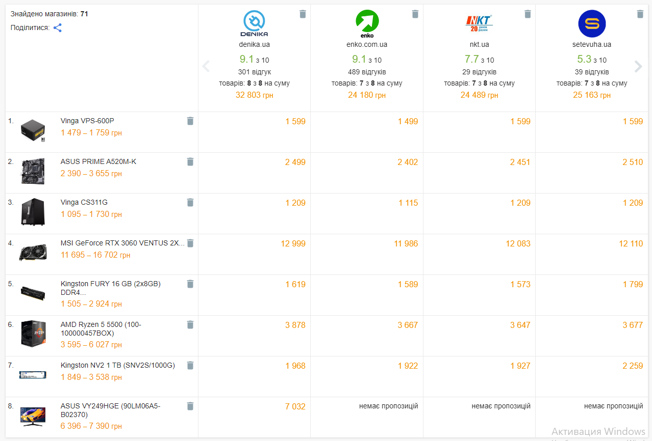Remove enko.com.ua store column with trash icon
Screen dimensions: 652x441
point(415,14)
